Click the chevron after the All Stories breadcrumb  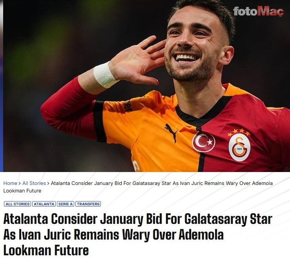[48, 183]
